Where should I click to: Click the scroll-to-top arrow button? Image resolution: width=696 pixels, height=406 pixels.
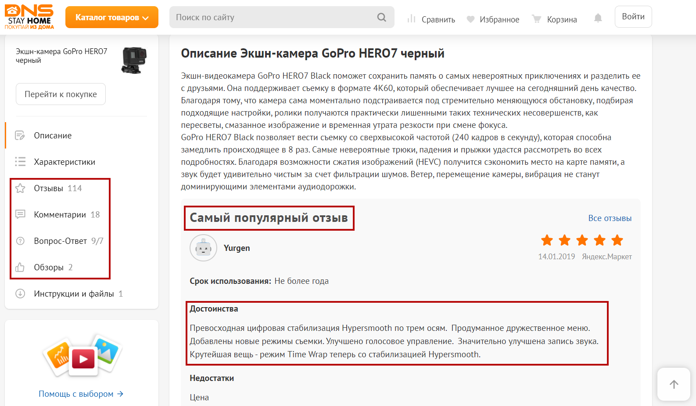(x=674, y=384)
